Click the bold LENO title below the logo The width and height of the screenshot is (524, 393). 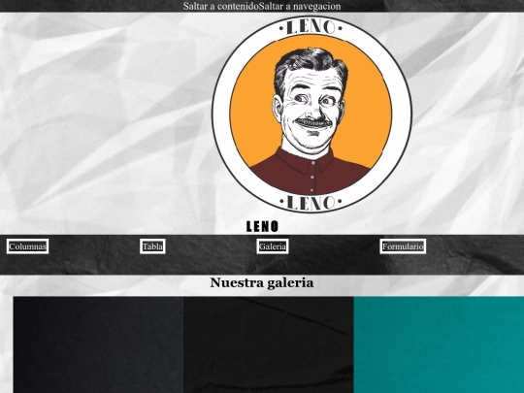pos(262,226)
